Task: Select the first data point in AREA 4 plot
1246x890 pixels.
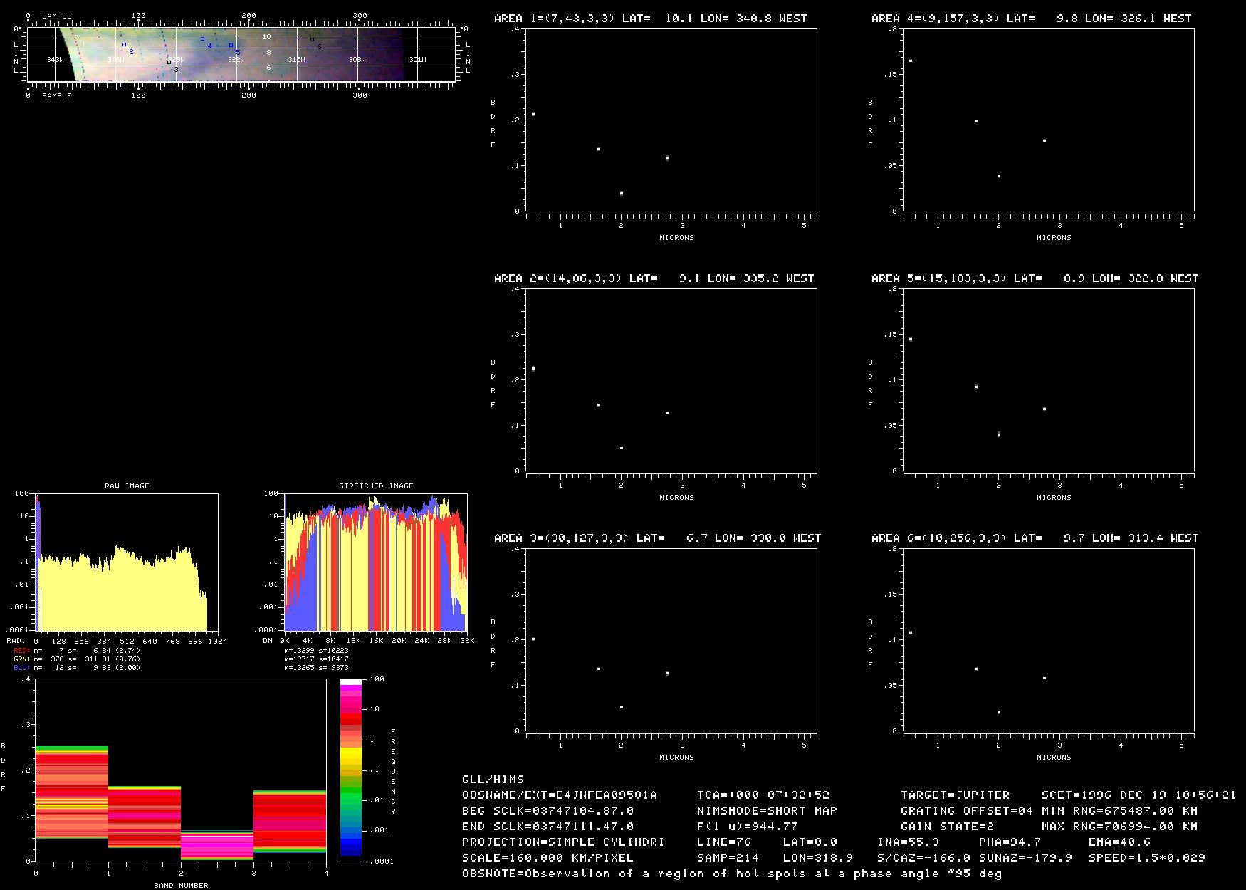Action: 911,61
